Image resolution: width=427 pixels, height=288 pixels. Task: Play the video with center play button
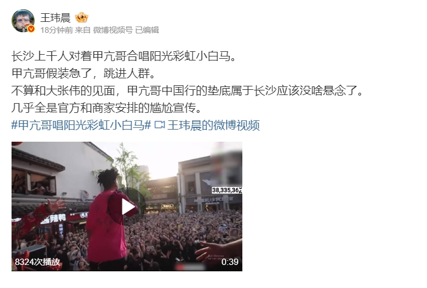(127, 207)
